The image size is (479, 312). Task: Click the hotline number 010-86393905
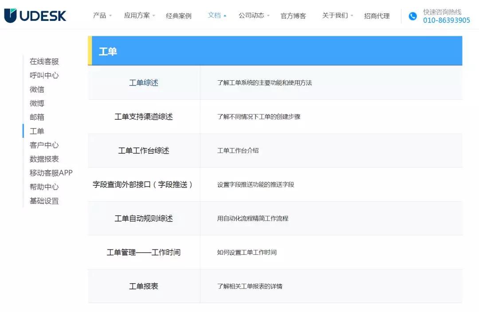[x=447, y=20]
